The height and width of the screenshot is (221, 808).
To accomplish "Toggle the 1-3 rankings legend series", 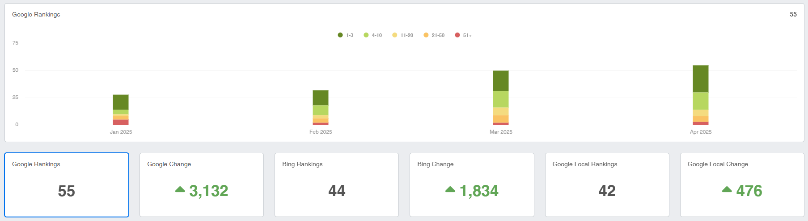I will click(x=346, y=35).
